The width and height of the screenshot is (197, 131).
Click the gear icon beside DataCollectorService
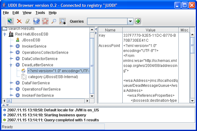(x=18, y=58)
